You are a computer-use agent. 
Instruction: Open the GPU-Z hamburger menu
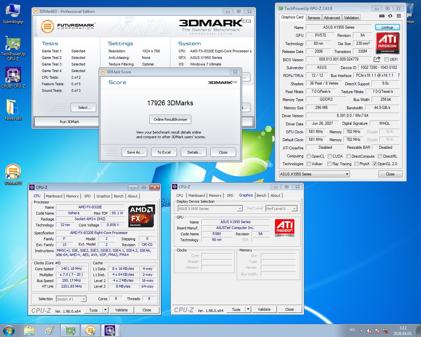[399, 16]
